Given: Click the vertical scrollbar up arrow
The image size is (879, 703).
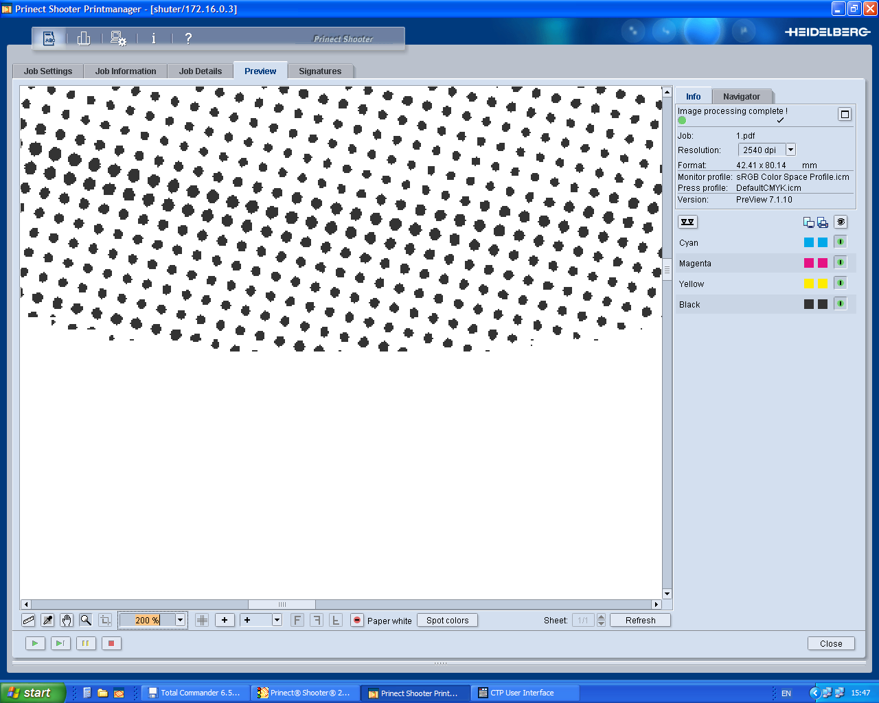Looking at the screenshot, I should click(x=667, y=92).
